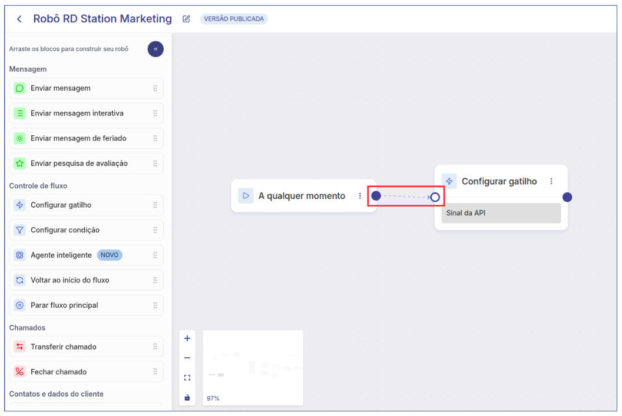
Task: Click the Transferir chamado block icon
Action: click(19, 347)
